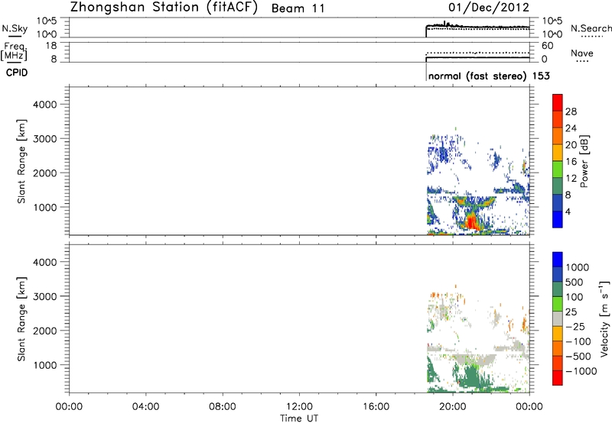Click the '60' right-axis label of frequency panel
Viewport: 612px width, 423px height.
(x=547, y=46)
